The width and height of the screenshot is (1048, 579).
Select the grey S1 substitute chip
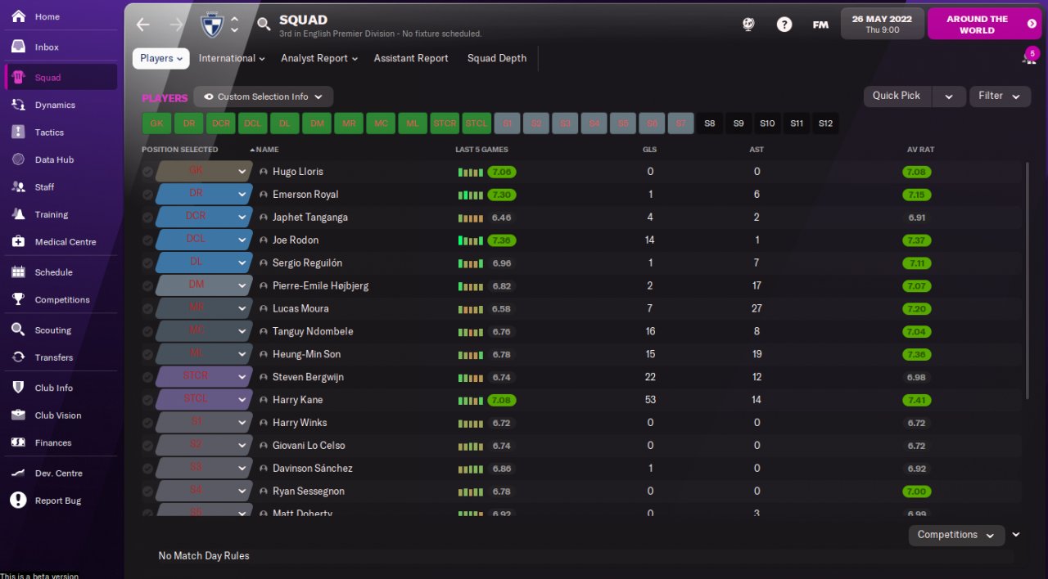click(x=508, y=123)
